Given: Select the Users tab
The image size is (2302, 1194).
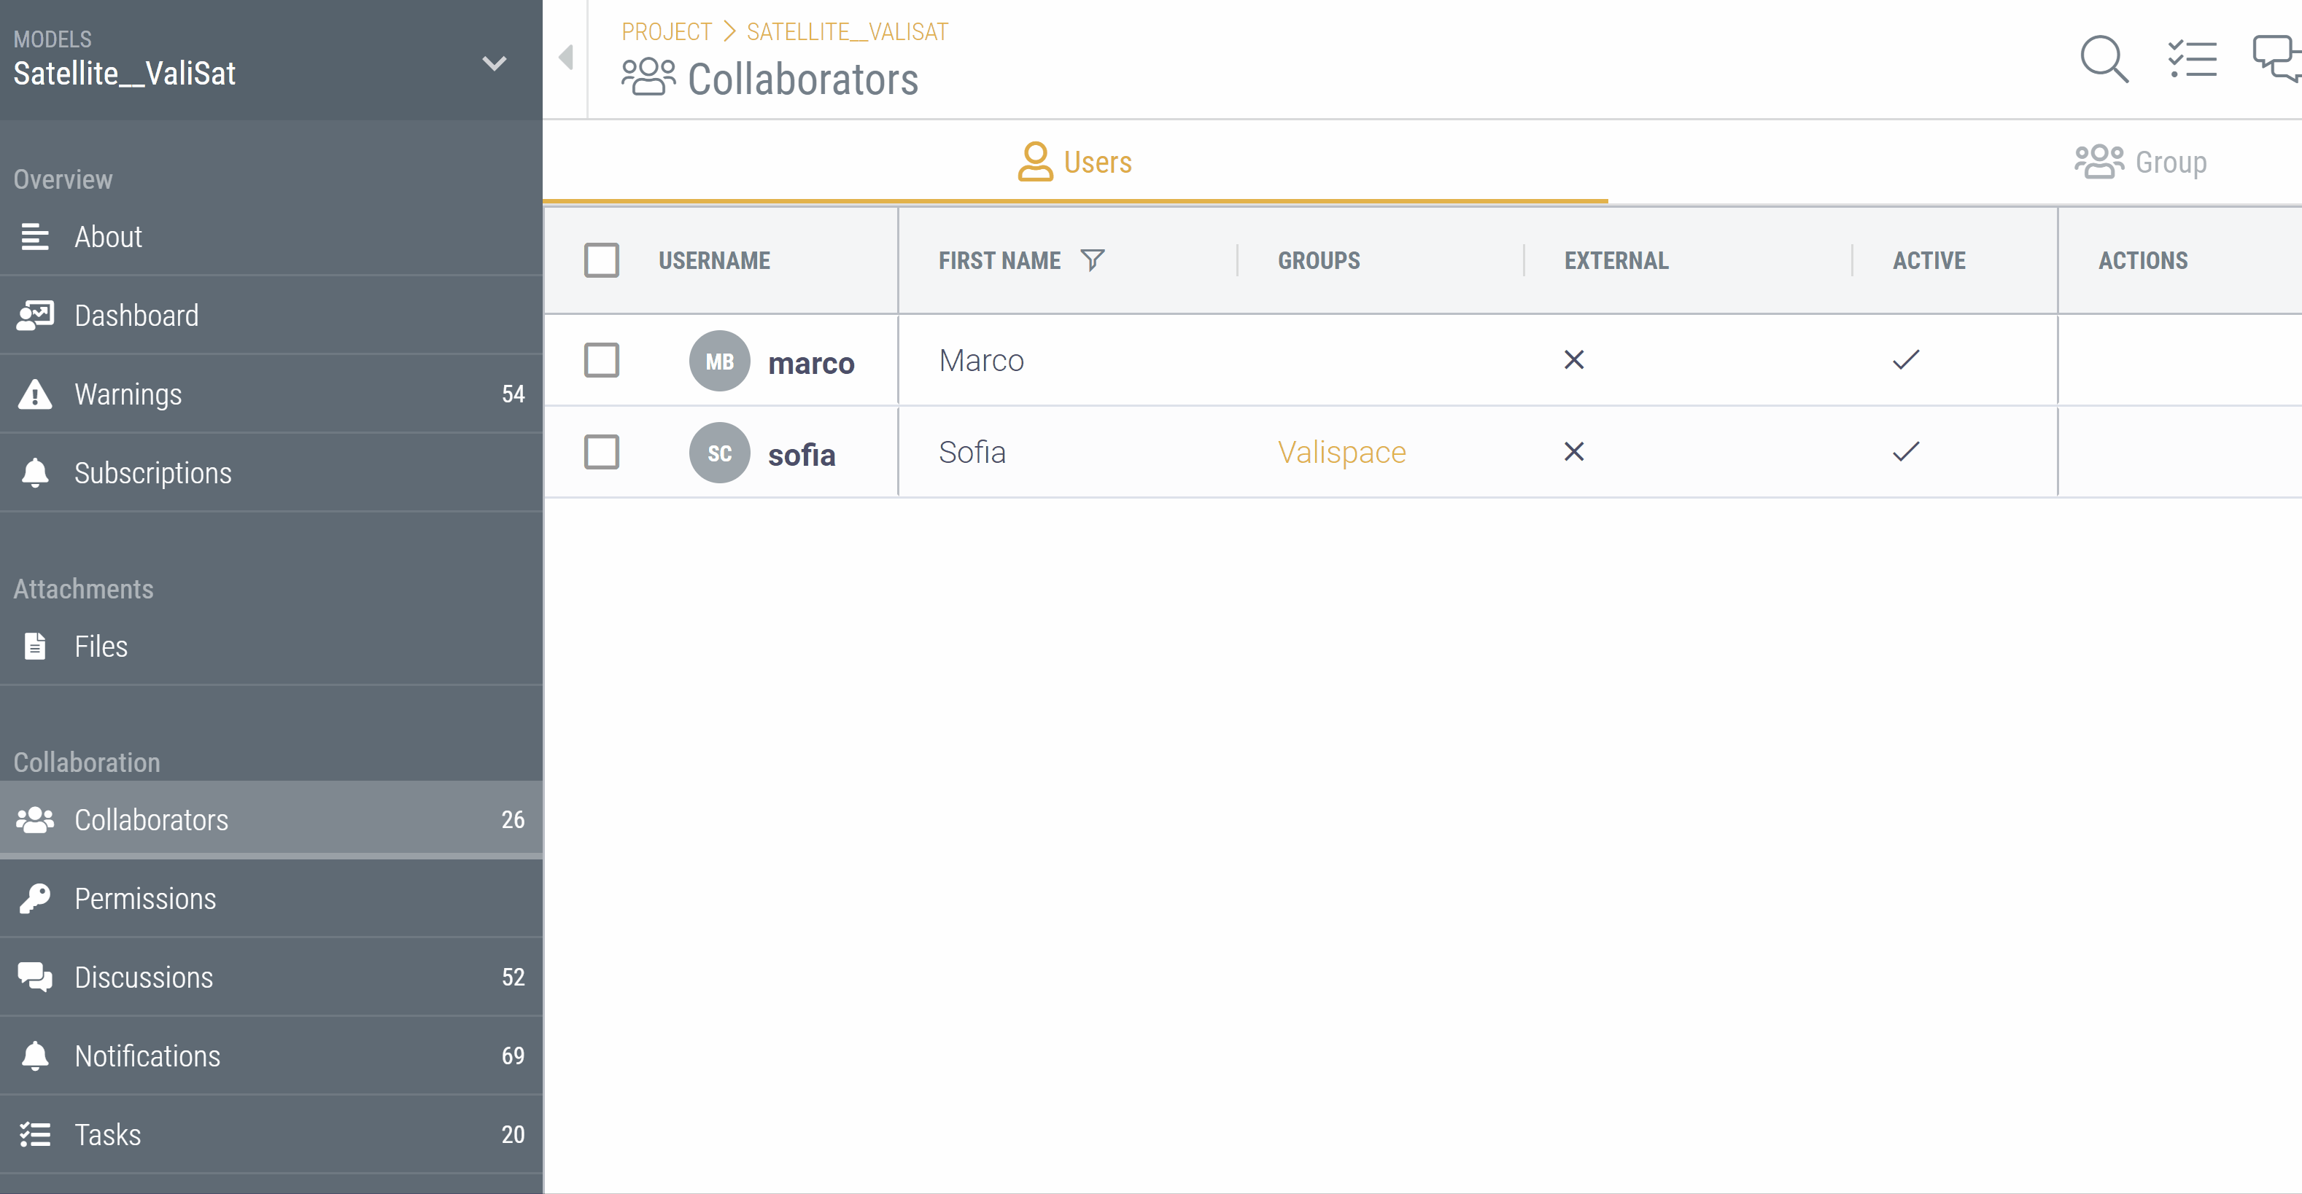Looking at the screenshot, I should [1075, 163].
